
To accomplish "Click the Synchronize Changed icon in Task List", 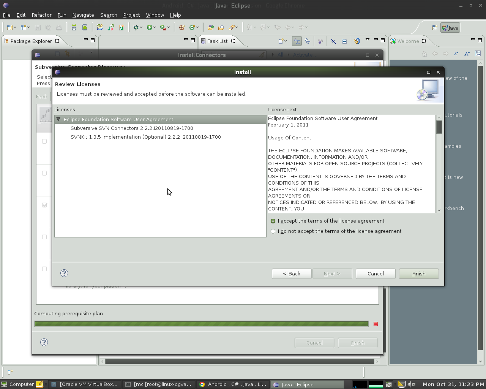I will (357, 41).
